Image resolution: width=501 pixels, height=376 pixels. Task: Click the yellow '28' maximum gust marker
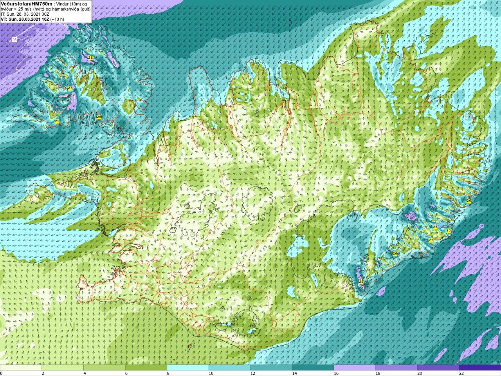pyautogui.click(x=361, y=282)
